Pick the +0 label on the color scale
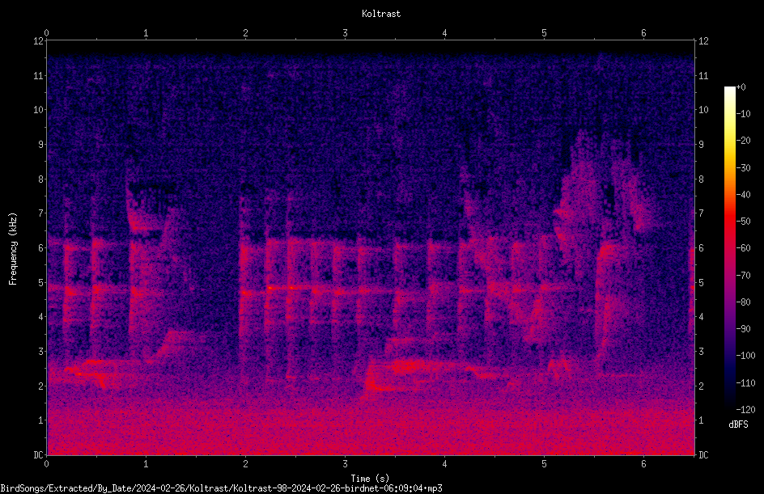The height and width of the screenshot is (494, 764). click(x=741, y=87)
